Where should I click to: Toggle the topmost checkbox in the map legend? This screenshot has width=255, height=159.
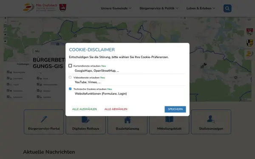click(8, 72)
